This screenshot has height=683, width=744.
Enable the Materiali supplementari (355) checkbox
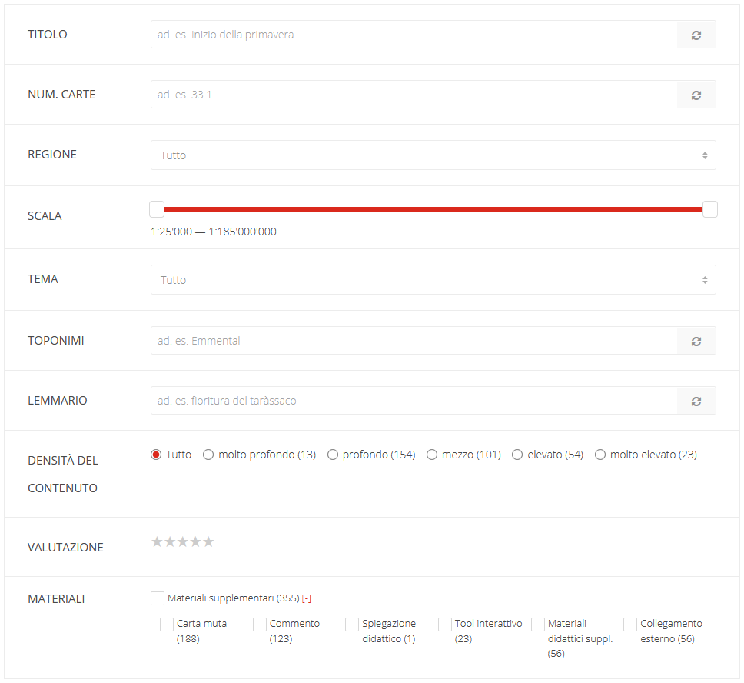(x=158, y=598)
